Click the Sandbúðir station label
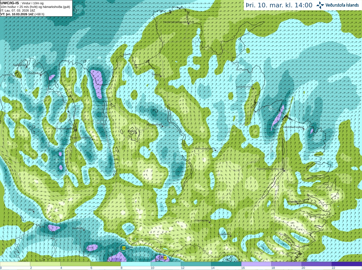The height and width of the screenshot is (270, 362). (78, 228)
